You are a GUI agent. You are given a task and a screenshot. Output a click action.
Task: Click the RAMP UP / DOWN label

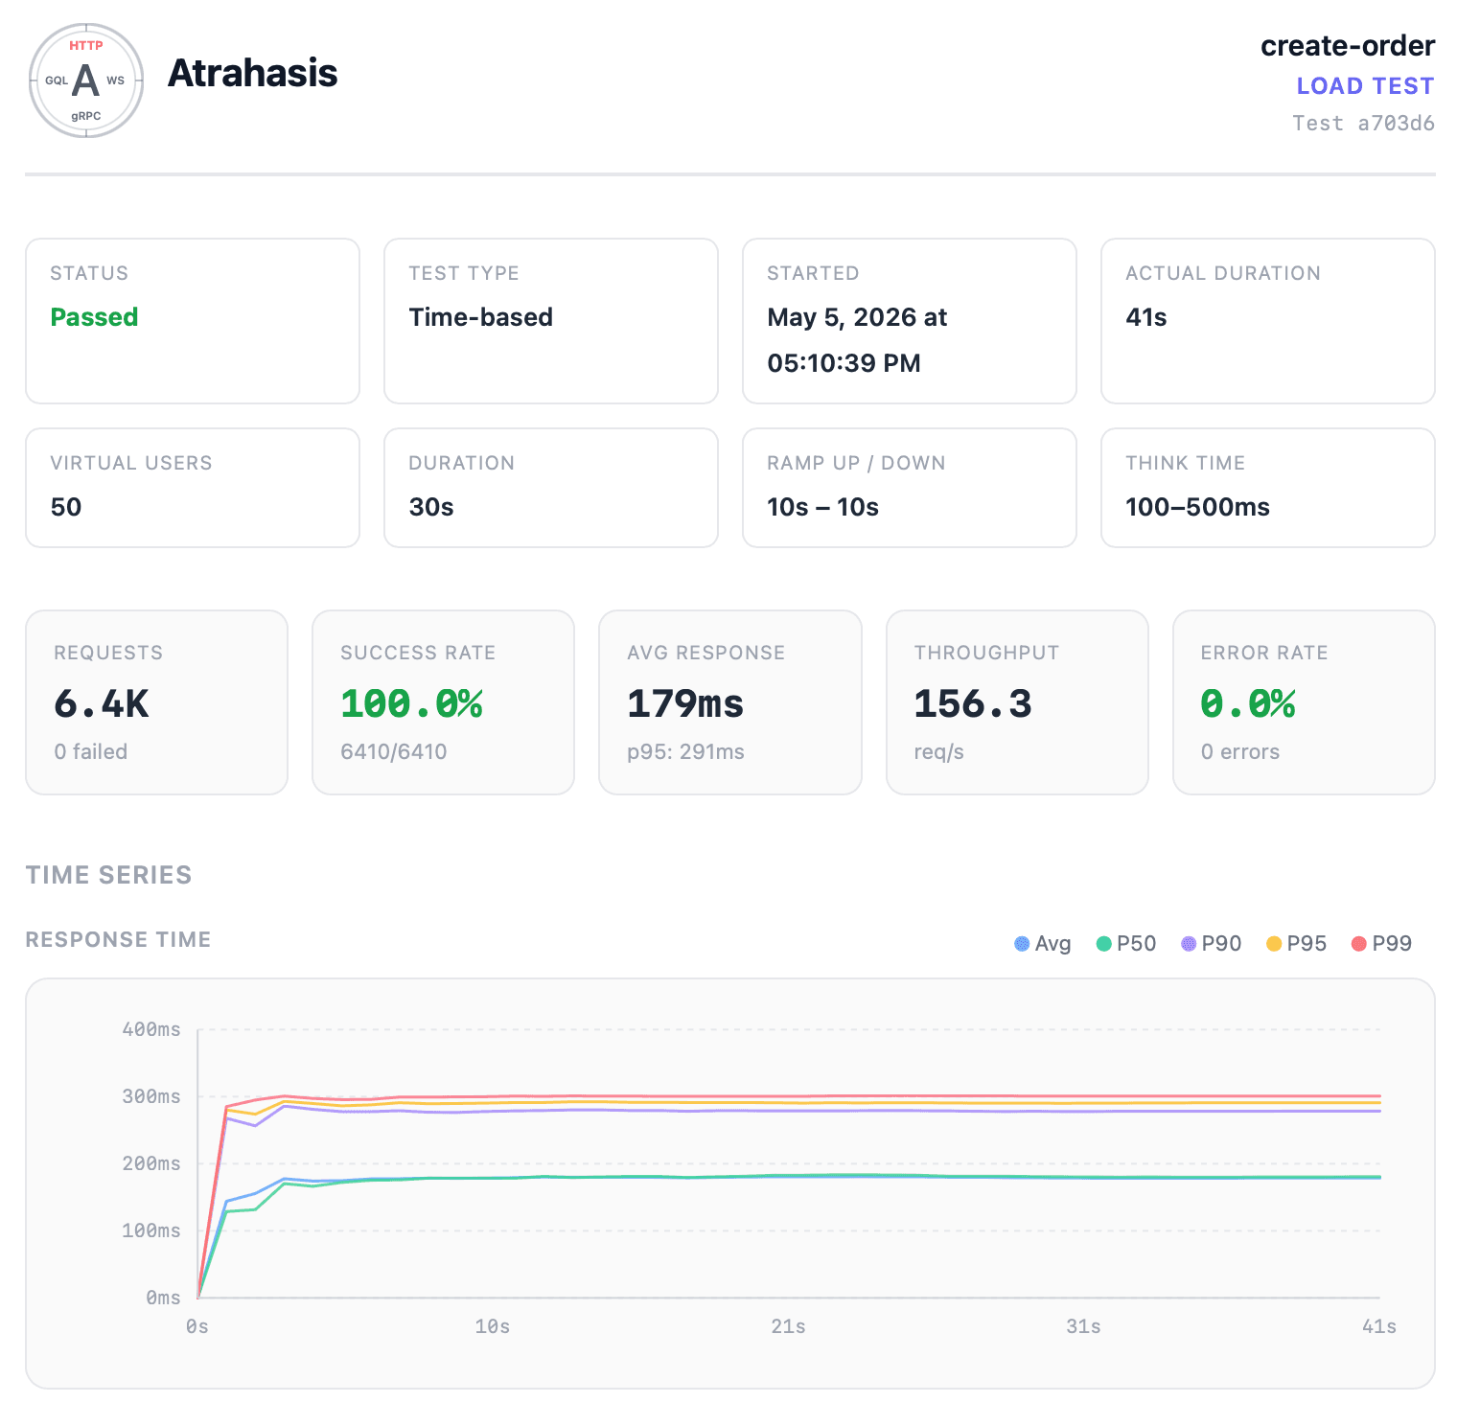[856, 463]
